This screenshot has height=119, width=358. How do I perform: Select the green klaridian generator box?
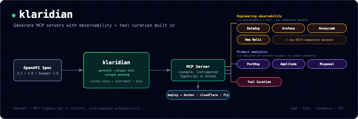116,70
